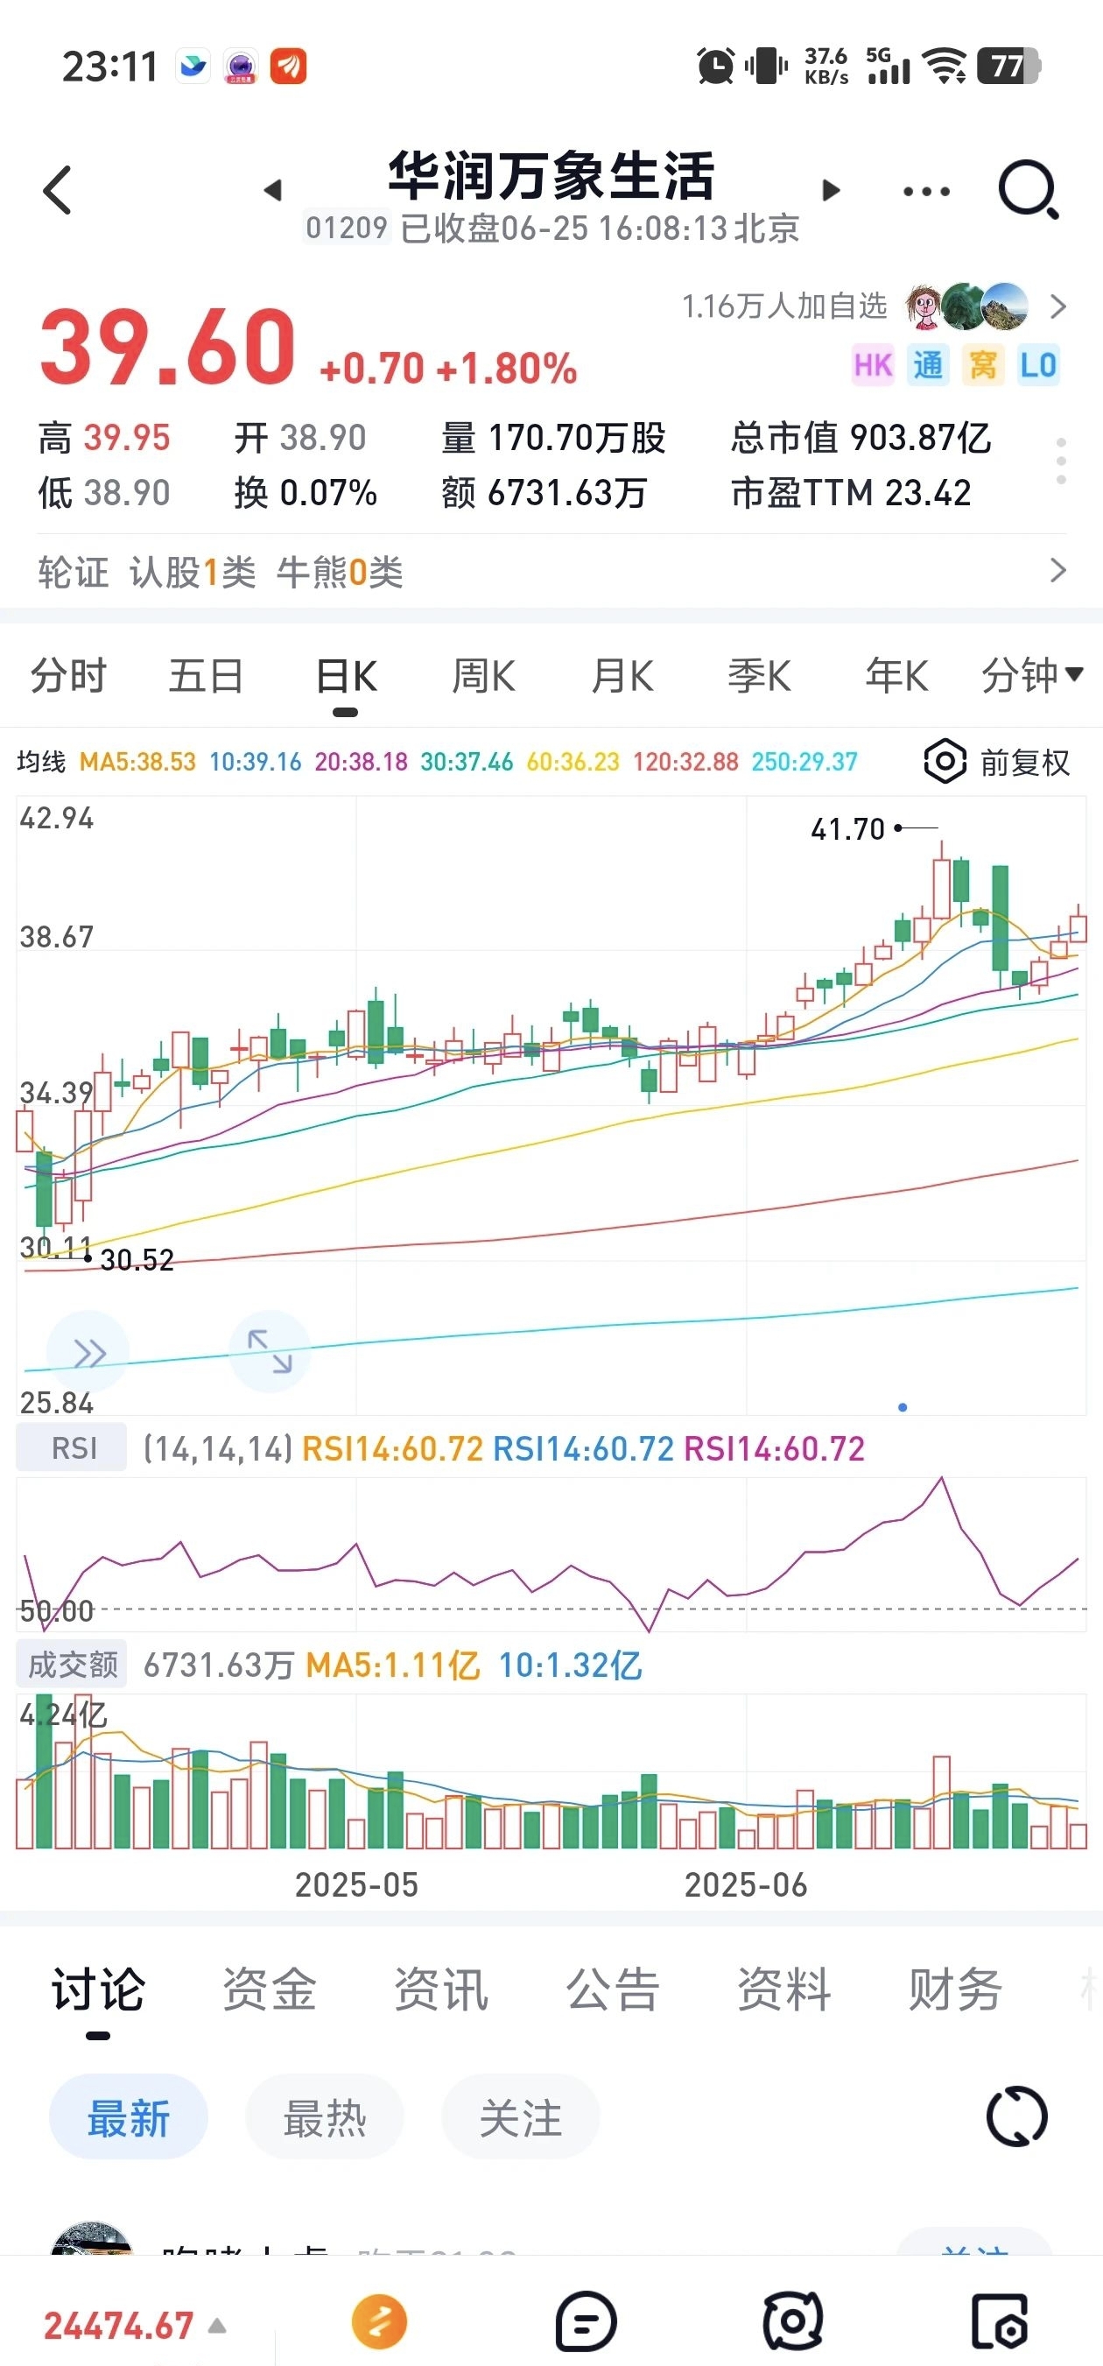Image resolution: width=1103 pixels, height=2366 pixels.
Task: Tap 总市值 903.87亿 value
Action: point(861,438)
